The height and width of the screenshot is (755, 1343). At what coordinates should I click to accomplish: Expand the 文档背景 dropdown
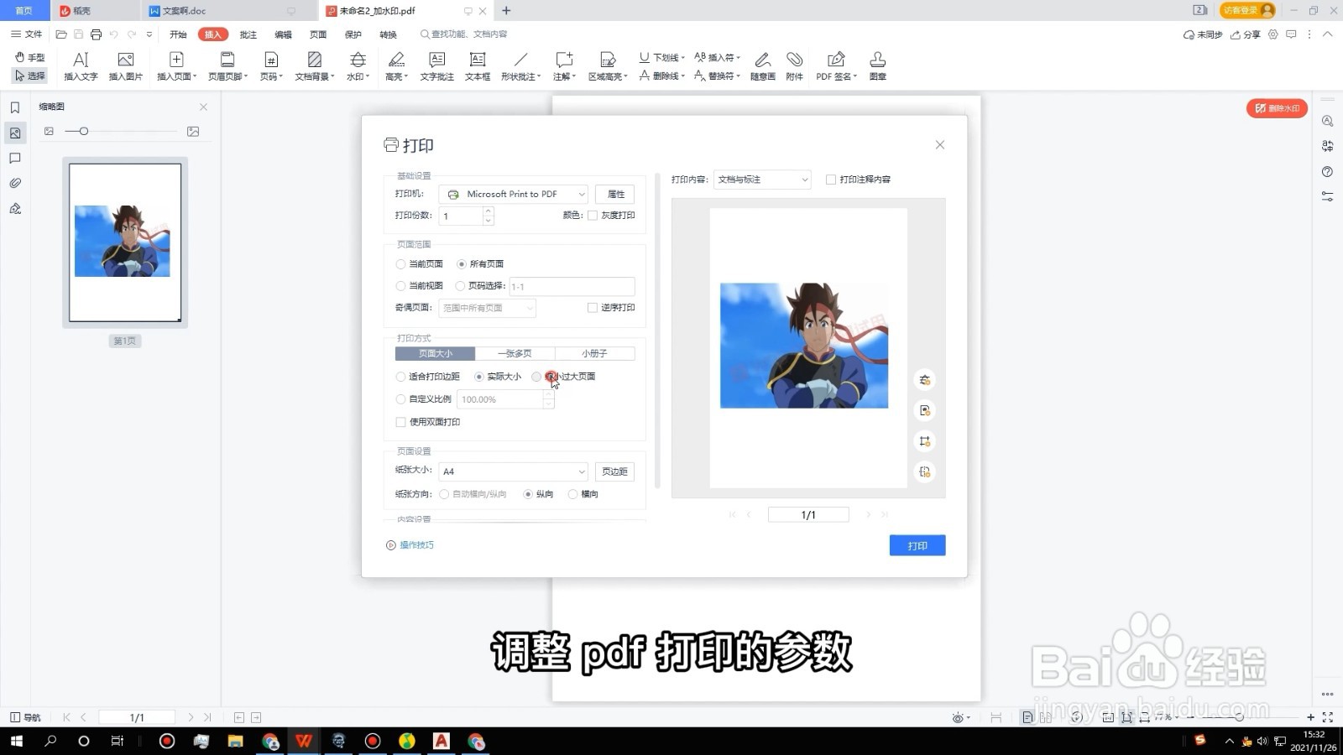[315, 65]
